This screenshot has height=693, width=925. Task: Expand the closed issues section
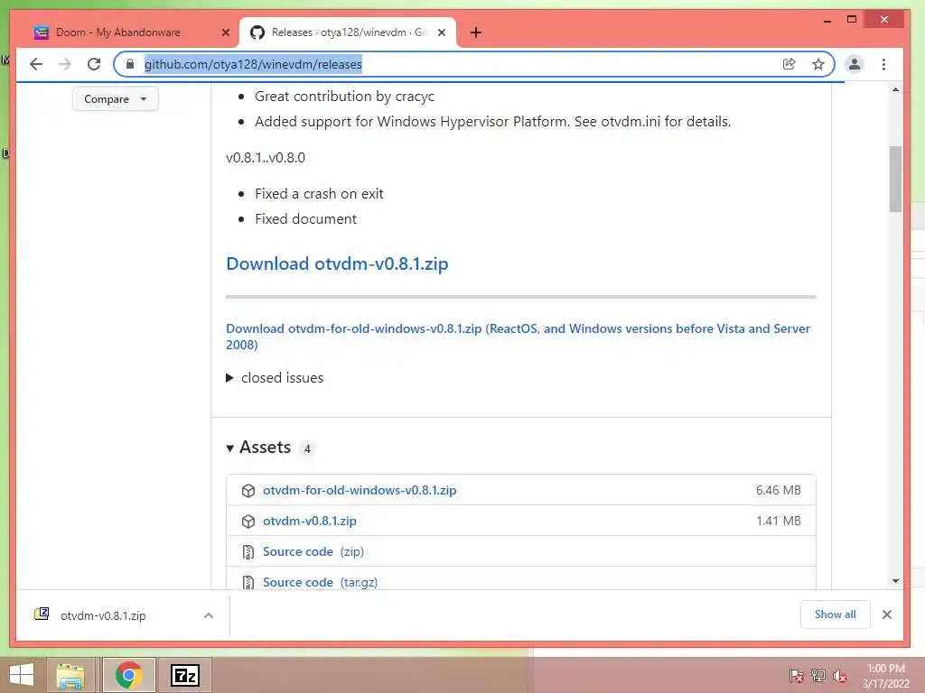275,378
